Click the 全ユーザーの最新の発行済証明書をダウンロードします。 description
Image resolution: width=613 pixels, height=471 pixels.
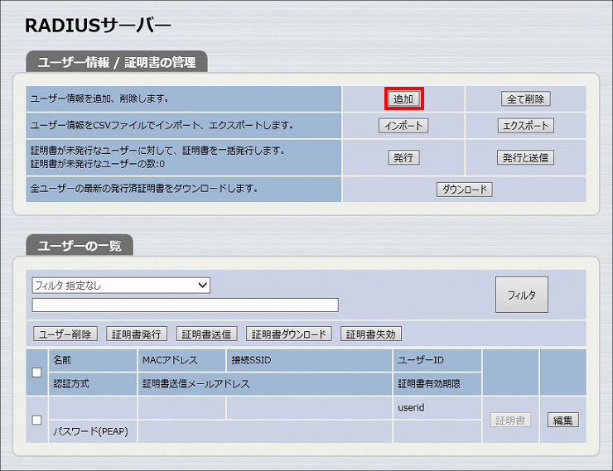tap(144, 189)
